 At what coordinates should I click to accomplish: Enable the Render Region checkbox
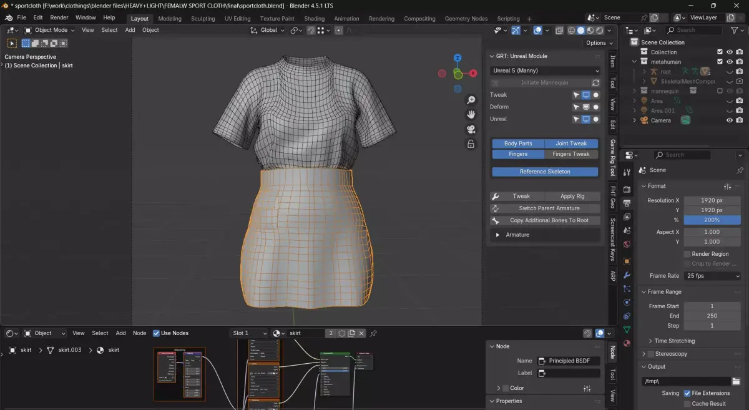(x=687, y=254)
